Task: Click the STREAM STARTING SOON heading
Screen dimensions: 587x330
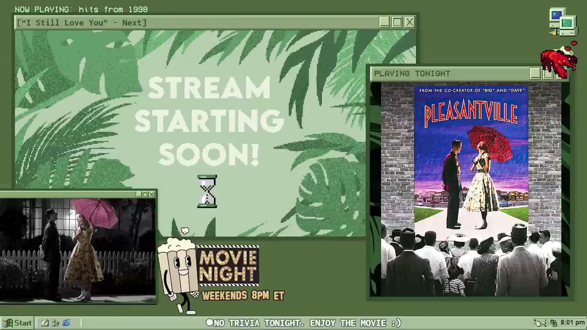Action: (209, 121)
